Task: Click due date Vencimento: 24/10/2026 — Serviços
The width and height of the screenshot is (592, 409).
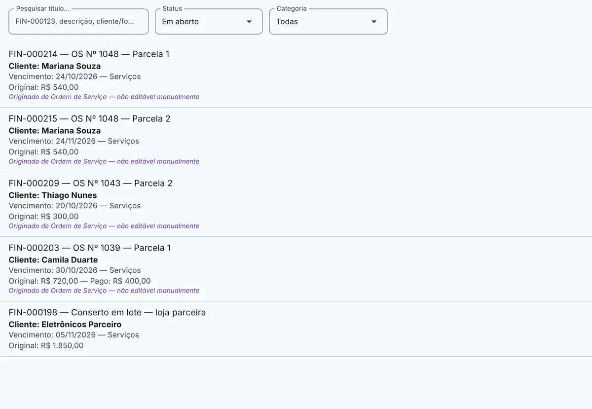Action: 74,77
